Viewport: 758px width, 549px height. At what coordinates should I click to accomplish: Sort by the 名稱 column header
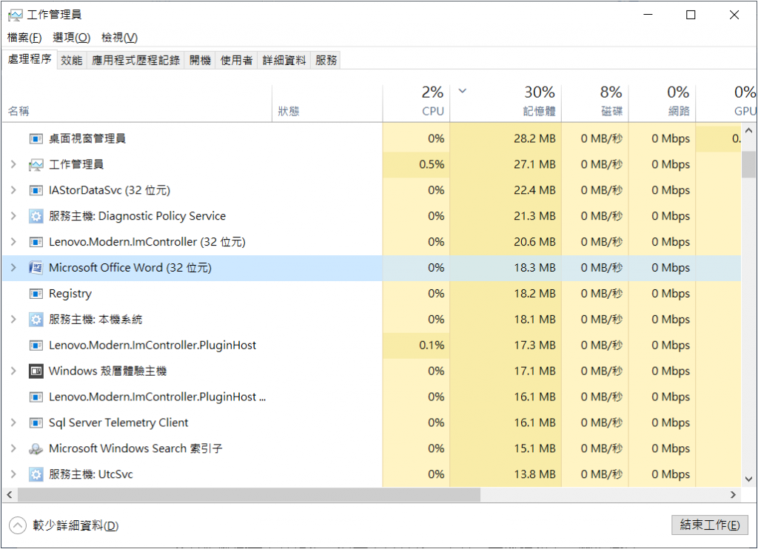pyautogui.click(x=137, y=104)
